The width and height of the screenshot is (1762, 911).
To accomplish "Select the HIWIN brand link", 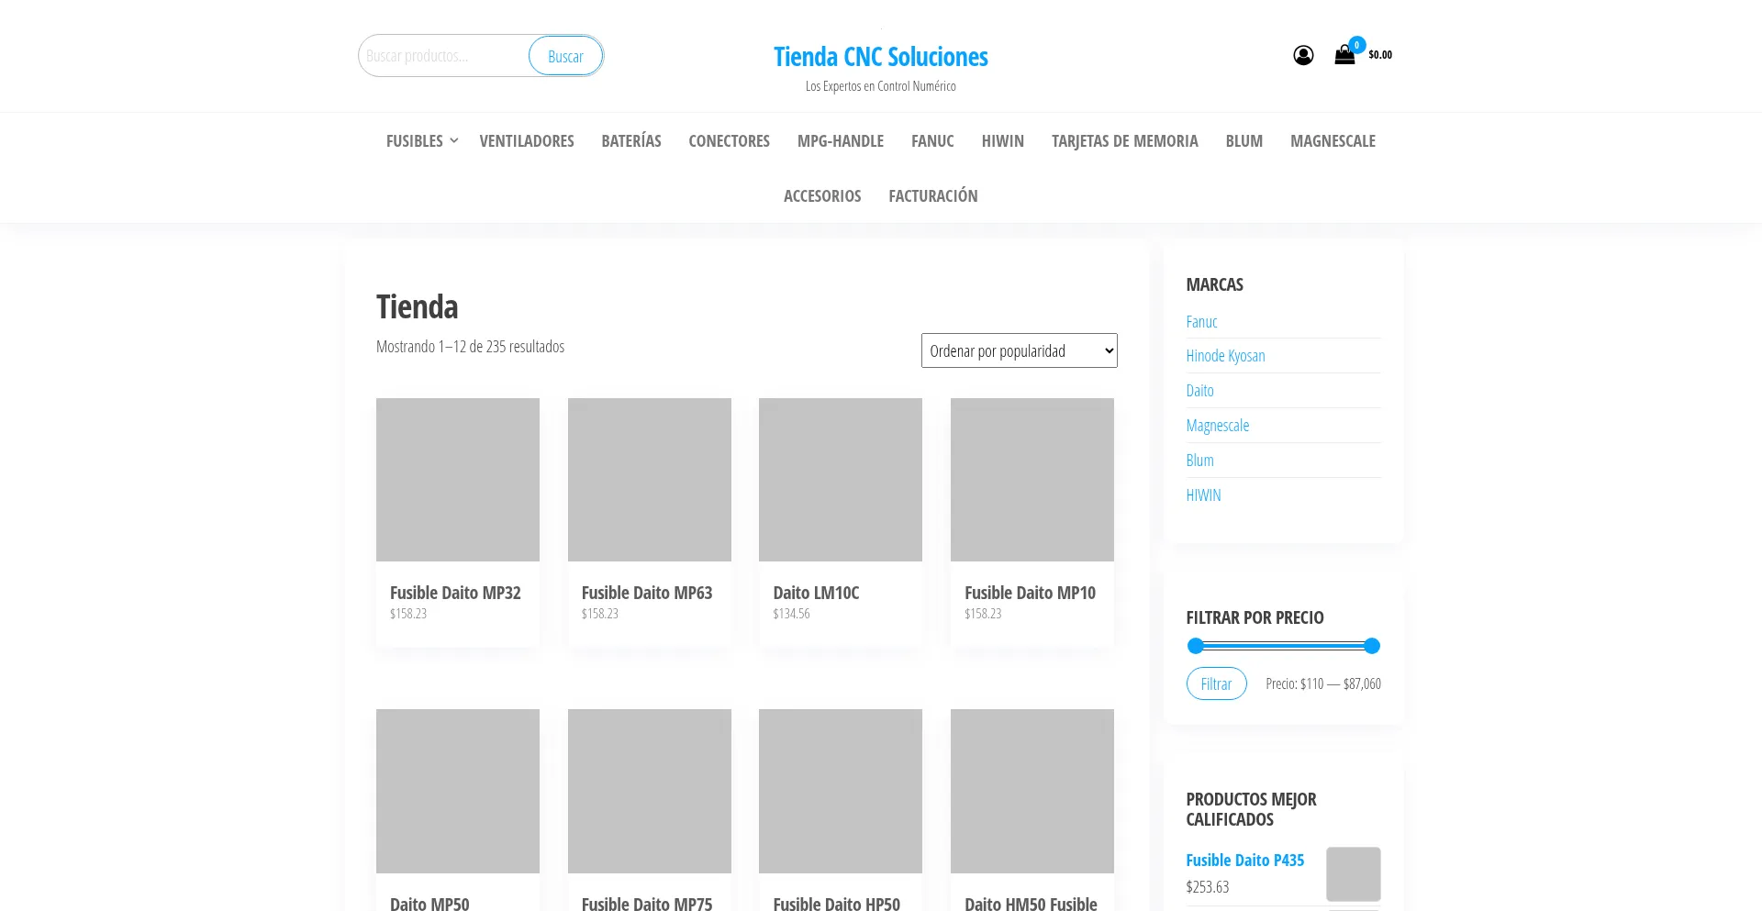I will tap(1203, 495).
